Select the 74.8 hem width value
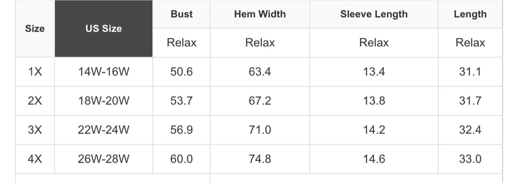Image resolution: width=512 pixels, height=183 pixels. click(x=260, y=159)
